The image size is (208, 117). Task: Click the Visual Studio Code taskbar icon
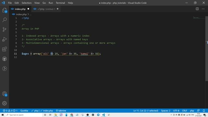[x=103, y=115]
